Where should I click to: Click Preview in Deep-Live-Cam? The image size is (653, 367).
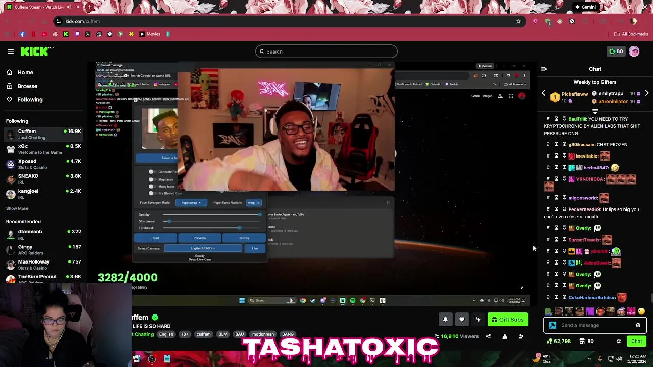coord(199,238)
